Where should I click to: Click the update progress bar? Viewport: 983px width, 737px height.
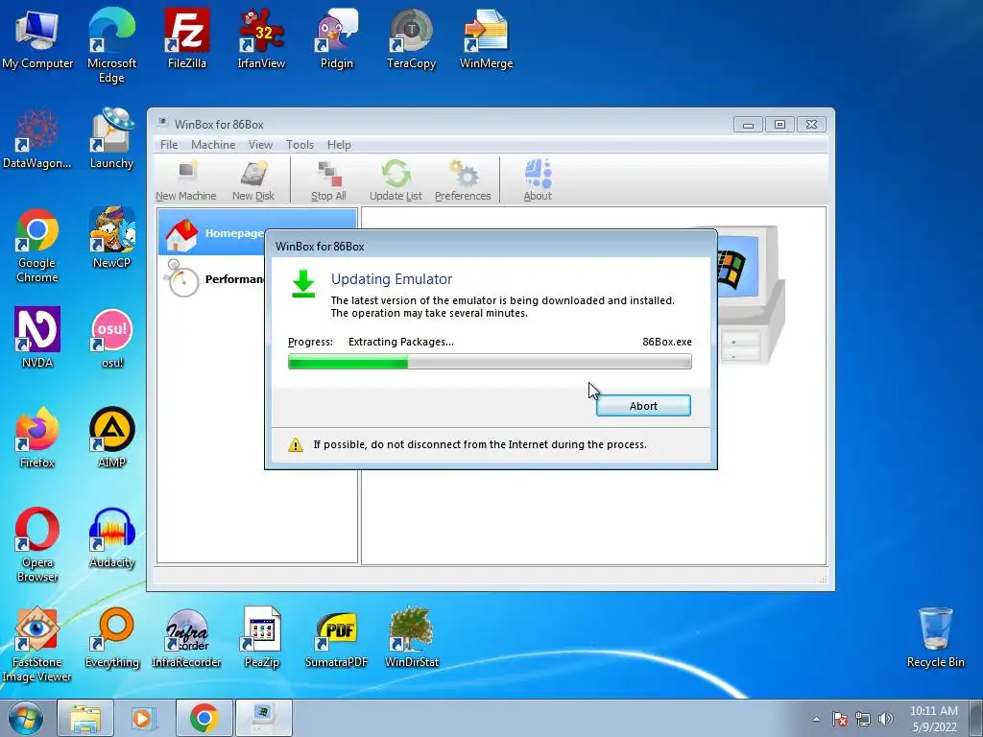pyautogui.click(x=490, y=362)
